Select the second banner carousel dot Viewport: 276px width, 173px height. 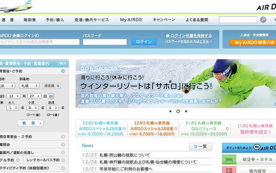(178, 111)
